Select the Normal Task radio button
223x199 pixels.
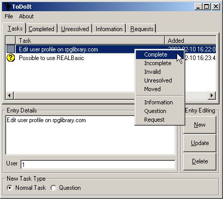10,188
